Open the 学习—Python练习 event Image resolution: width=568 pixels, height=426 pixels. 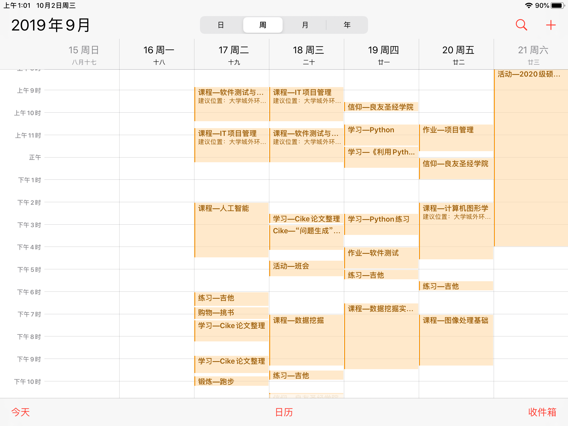381,224
